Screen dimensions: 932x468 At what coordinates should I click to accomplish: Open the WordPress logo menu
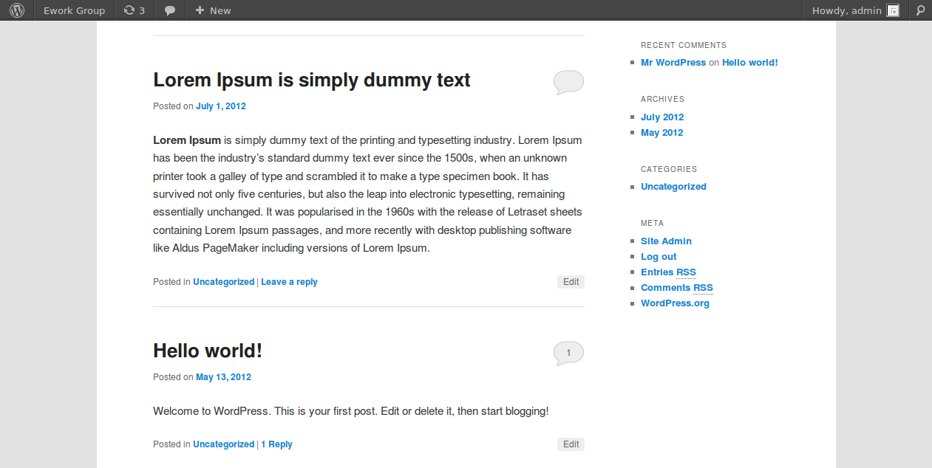tap(17, 10)
